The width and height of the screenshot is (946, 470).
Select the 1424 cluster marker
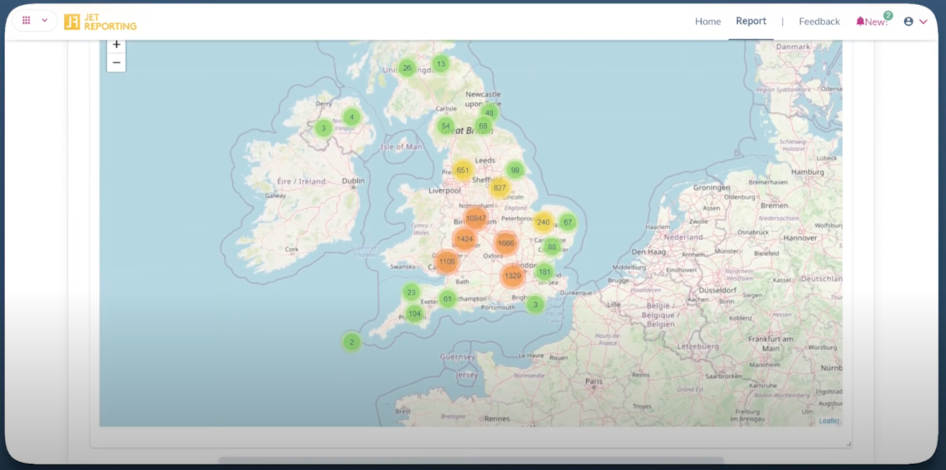[464, 239]
